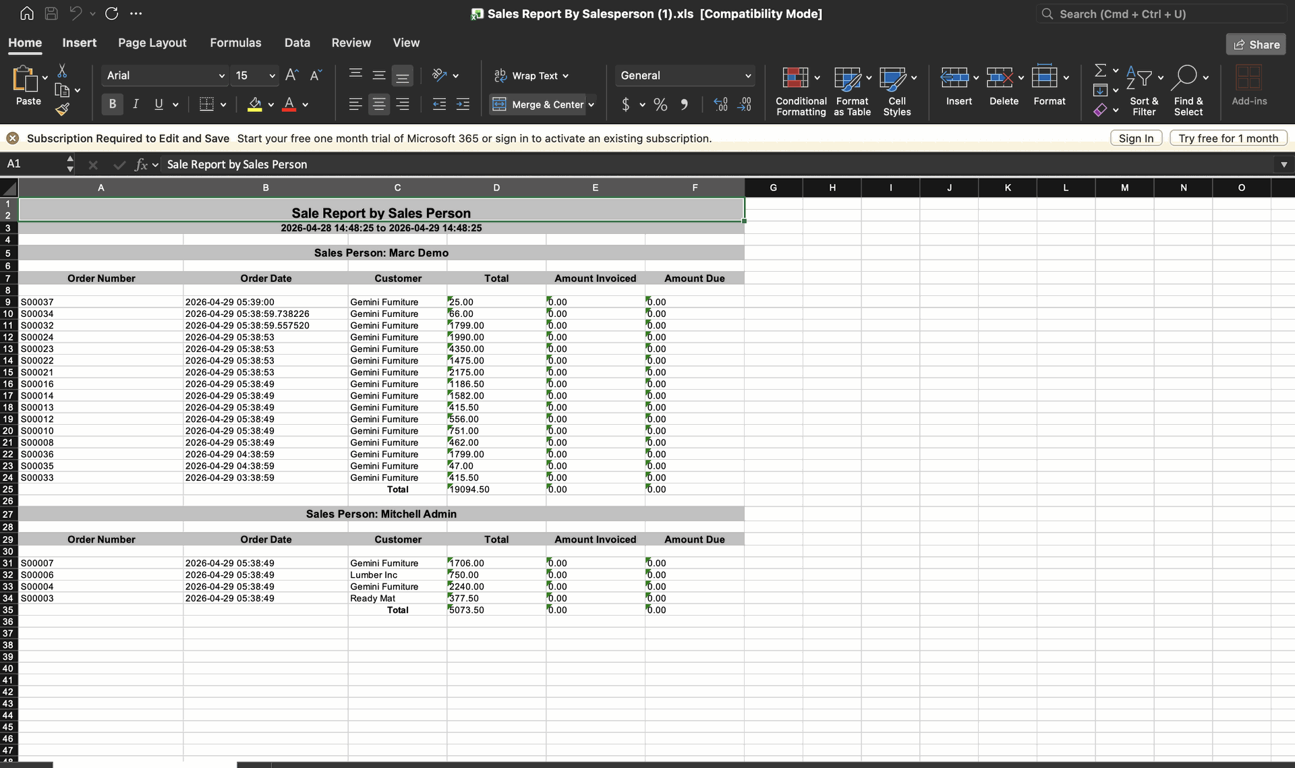The image size is (1295, 768).
Task: Click the Decrease Indent icon
Action: (439, 104)
